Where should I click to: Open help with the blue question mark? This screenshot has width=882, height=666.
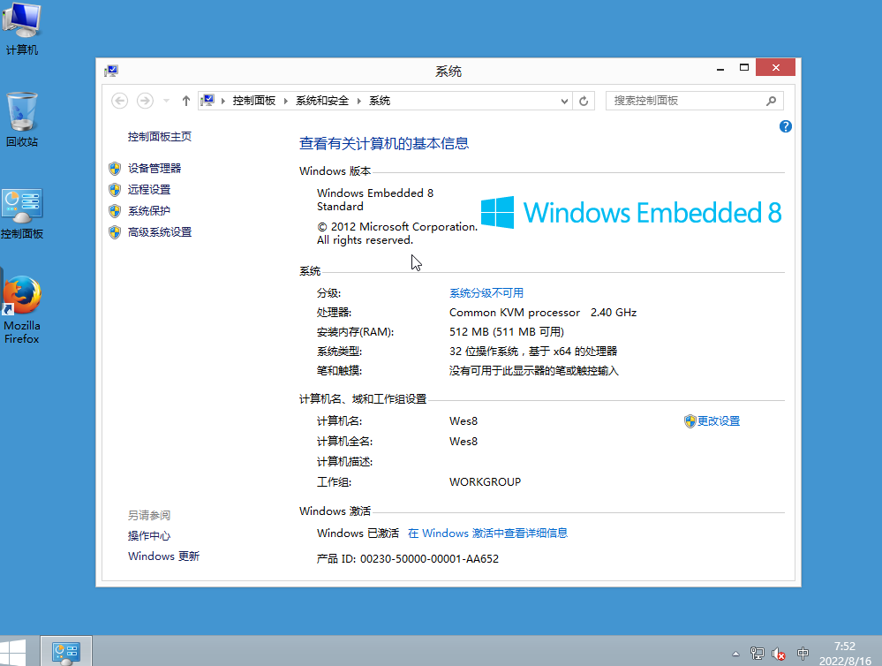(785, 126)
